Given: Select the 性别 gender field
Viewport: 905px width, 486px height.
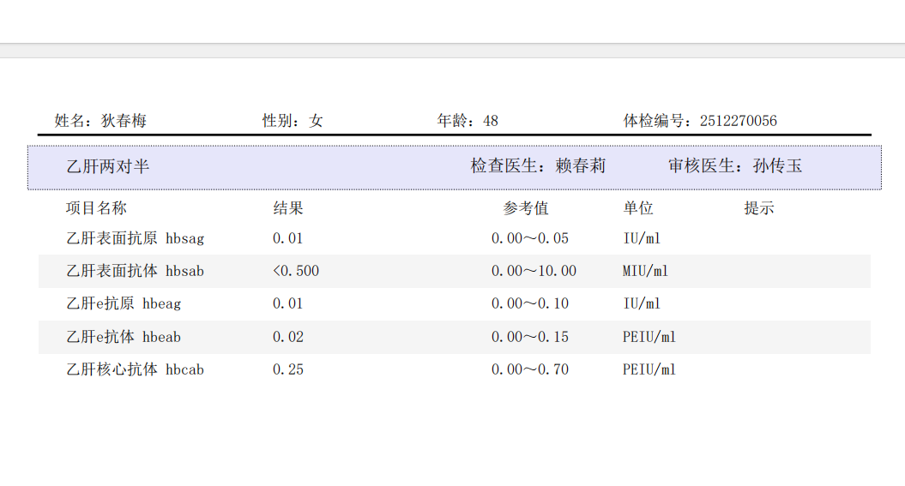Looking at the screenshot, I should 293,121.
